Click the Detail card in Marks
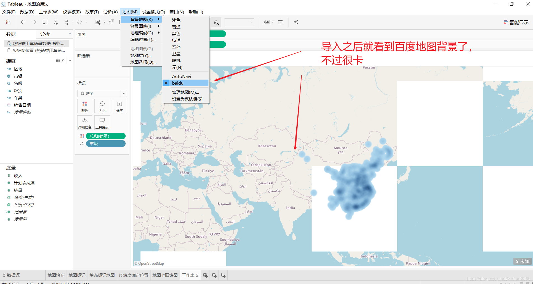533x284 pixels. click(85, 123)
